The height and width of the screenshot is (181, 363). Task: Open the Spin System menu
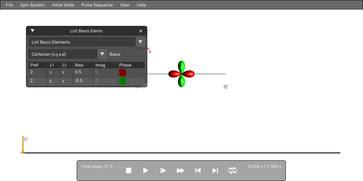(x=32, y=5)
